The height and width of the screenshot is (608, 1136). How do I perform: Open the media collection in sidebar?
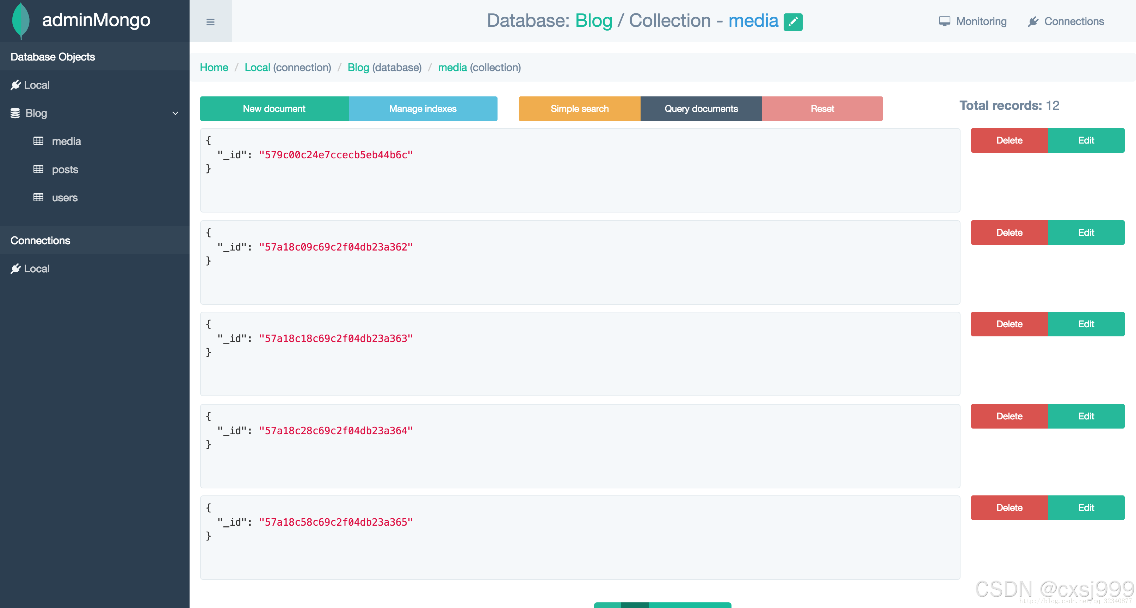coord(66,141)
